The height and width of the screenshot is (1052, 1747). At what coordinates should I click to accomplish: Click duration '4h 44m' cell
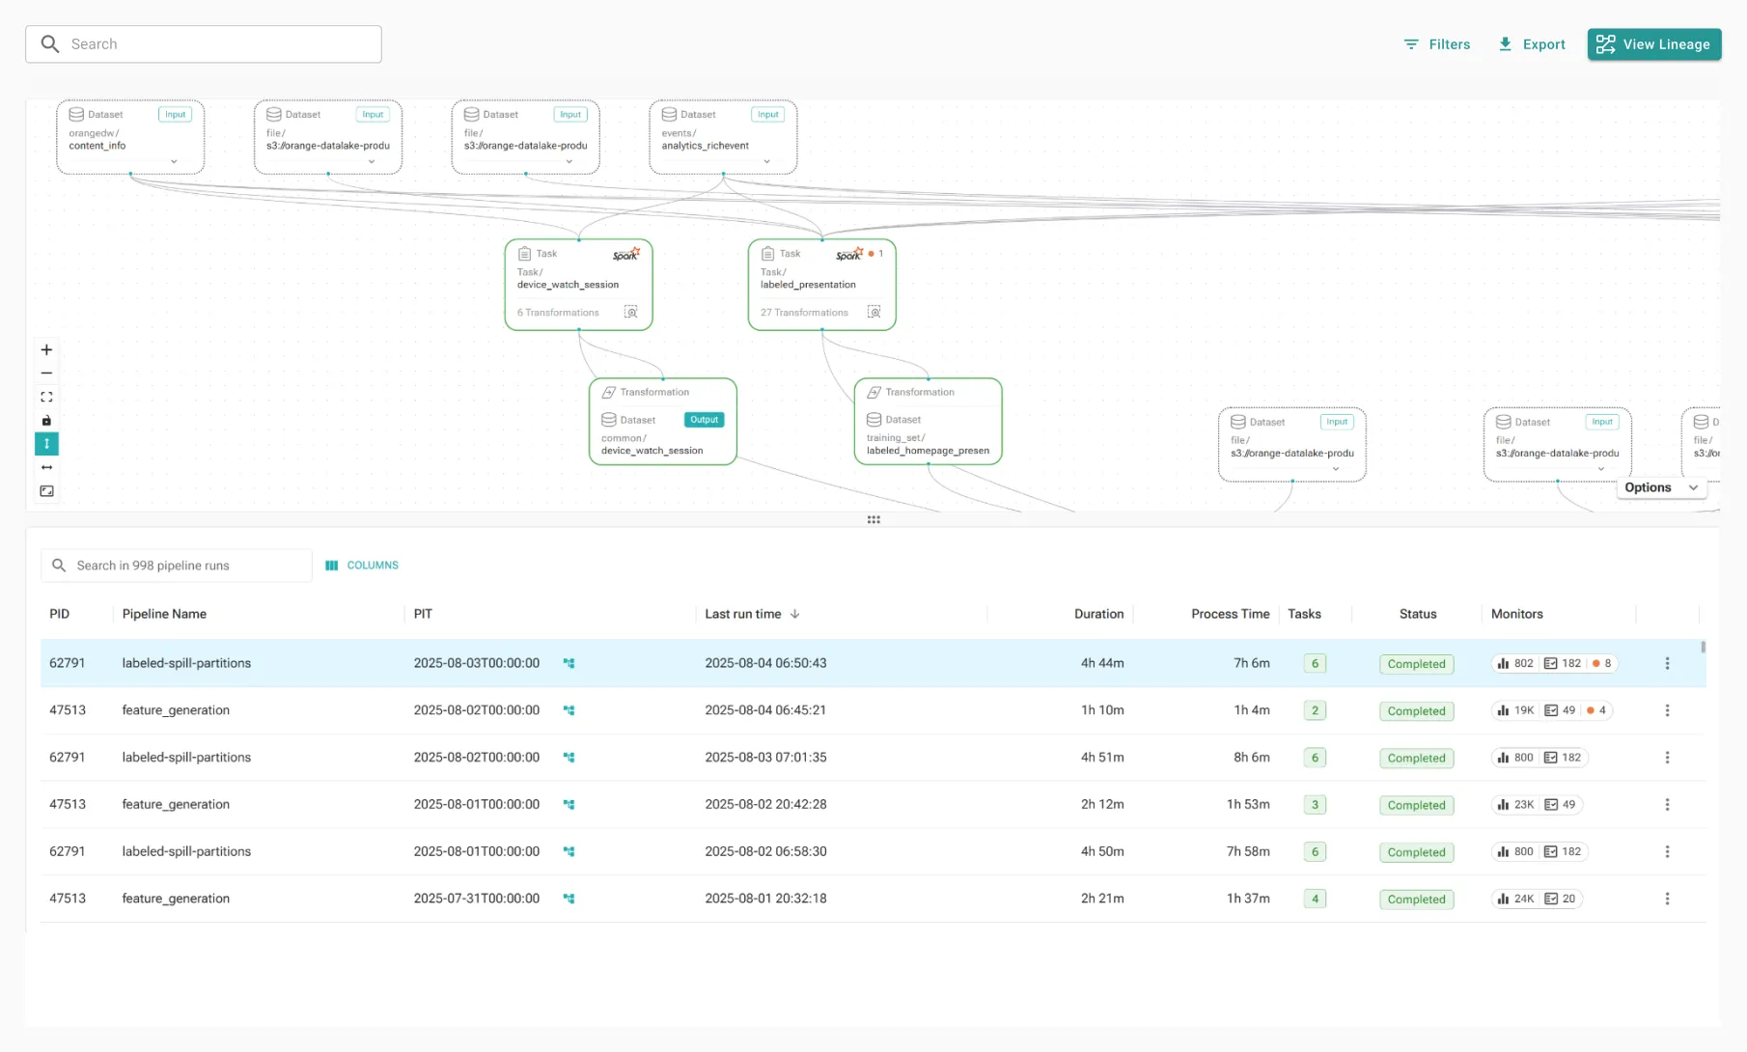tap(1102, 663)
